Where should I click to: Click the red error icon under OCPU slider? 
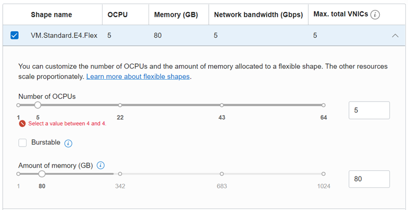22,124
